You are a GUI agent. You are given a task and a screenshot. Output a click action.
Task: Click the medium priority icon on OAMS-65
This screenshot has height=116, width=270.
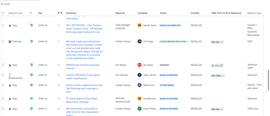click(x=58, y=85)
